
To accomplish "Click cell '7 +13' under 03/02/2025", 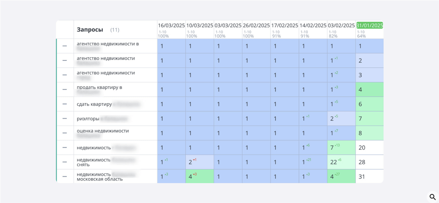I will coord(341,148).
